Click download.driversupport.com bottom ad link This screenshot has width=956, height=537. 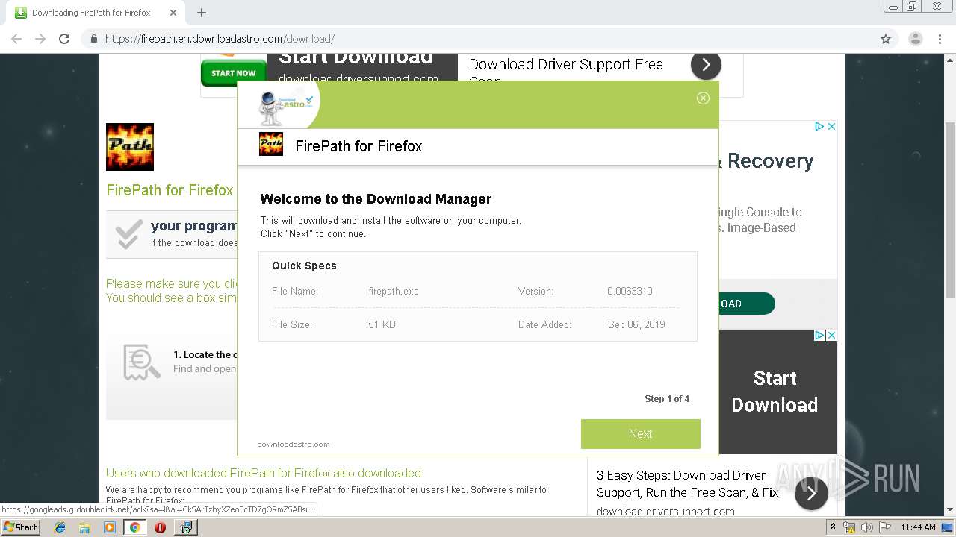[x=665, y=511]
